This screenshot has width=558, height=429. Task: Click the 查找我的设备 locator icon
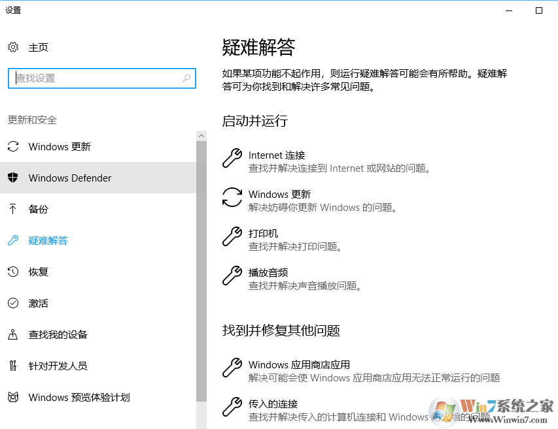(12, 334)
